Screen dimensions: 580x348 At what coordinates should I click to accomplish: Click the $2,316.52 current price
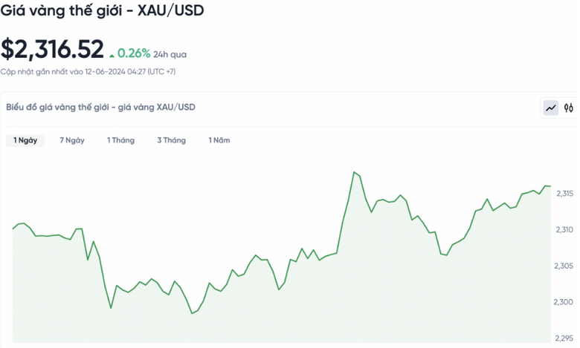52,49
